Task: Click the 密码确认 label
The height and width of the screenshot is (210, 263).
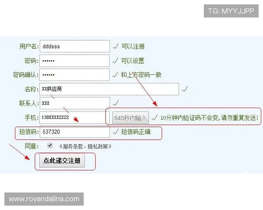Action: click(x=26, y=75)
